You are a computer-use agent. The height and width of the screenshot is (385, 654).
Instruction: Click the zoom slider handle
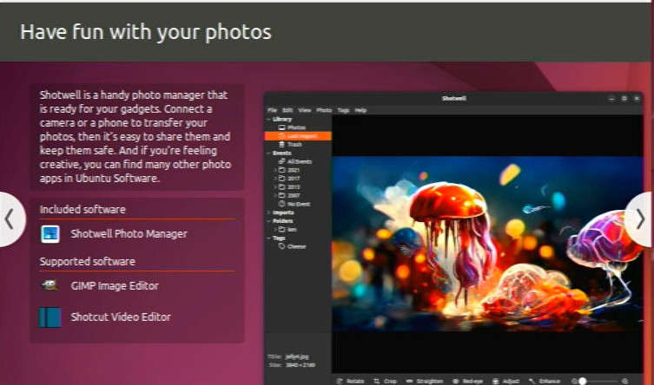point(583,381)
